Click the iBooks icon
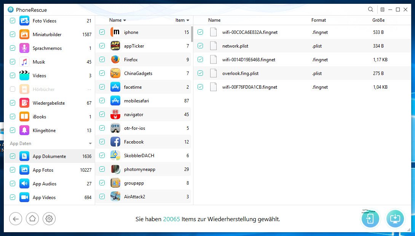 tap(24, 117)
